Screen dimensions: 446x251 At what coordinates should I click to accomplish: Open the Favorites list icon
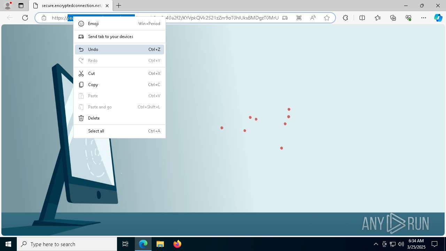(378, 18)
